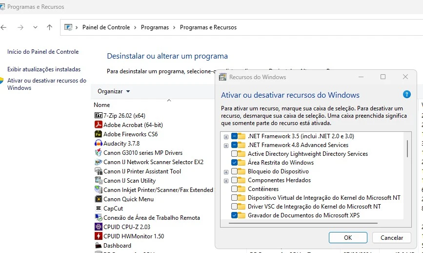Click the Audacity 3.7.8 headphones icon

tap(98, 144)
